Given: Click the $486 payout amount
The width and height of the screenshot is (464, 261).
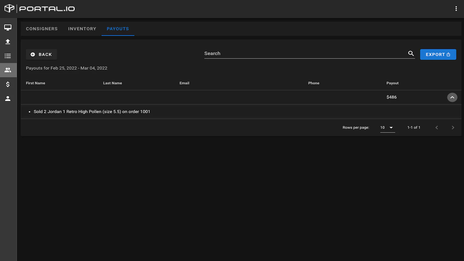Looking at the screenshot, I should pyautogui.click(x=391, y=97).
